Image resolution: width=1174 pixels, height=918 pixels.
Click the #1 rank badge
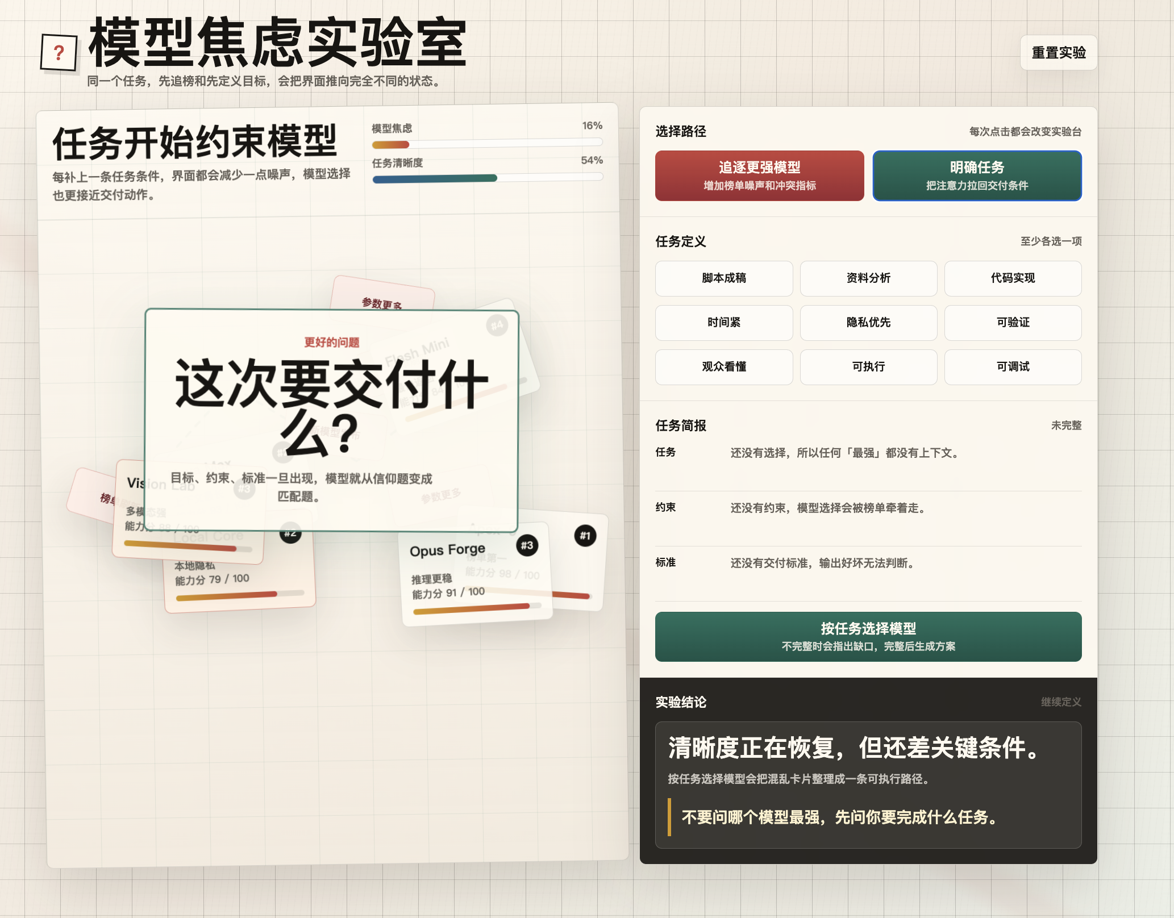[585, 535]
